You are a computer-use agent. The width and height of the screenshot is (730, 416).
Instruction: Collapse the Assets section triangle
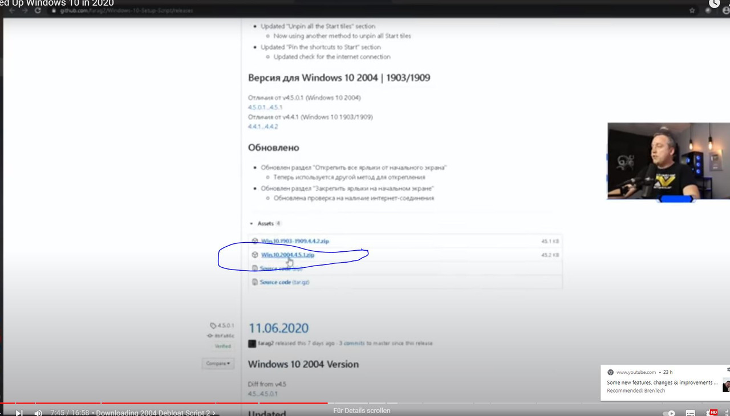(252, 223)
